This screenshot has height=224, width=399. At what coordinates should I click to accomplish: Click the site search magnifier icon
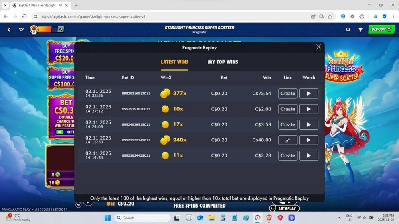(x=348, y=29)
